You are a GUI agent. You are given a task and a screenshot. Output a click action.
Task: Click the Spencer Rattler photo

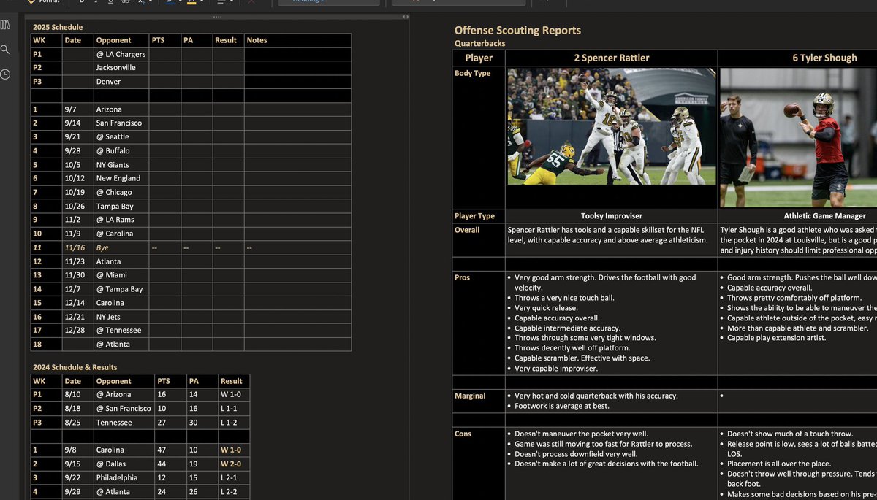pyautogui.click(x=612, y=126)
